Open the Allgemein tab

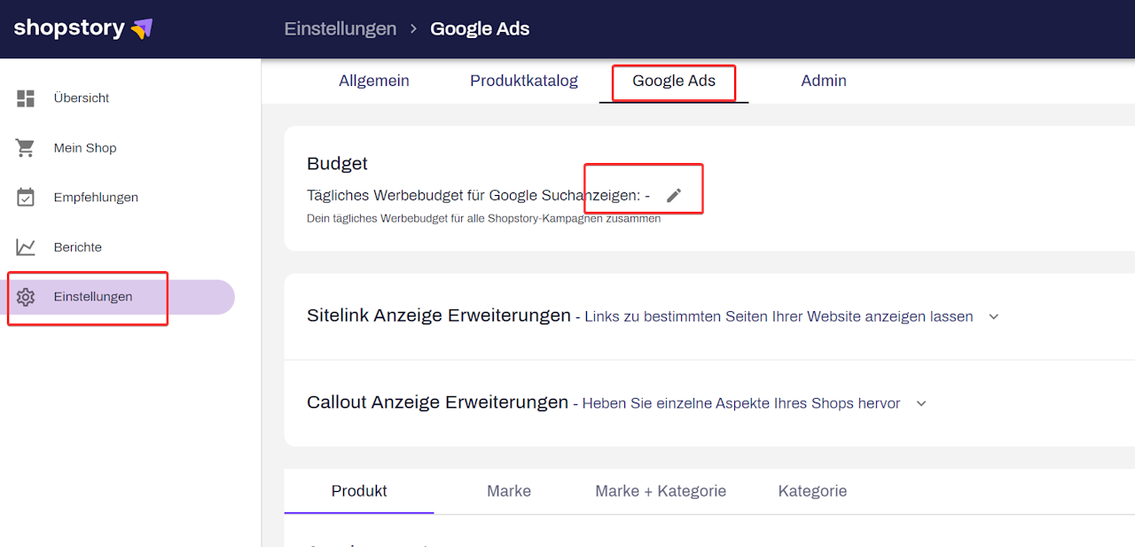[x=374, y=81]
